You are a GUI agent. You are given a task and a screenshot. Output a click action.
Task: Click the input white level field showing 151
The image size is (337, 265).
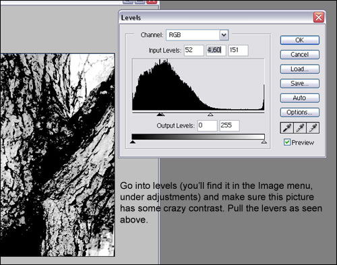pyautogui.click(x=239, y=50)
